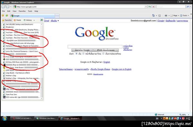
Task: Open a new blank tab
Action: point(57,16)
